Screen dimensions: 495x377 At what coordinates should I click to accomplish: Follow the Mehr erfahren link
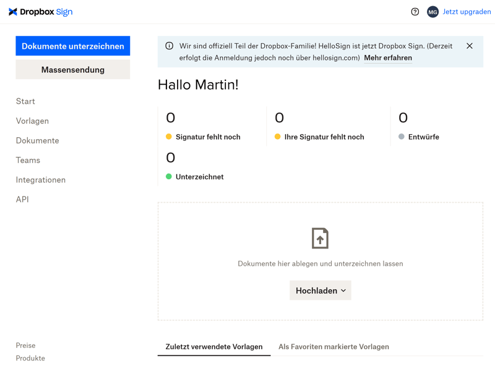click(388, 57)
